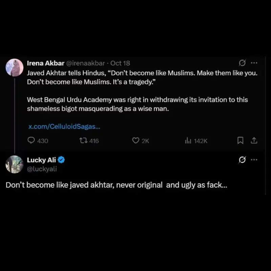Repost Irena Akbar's tweet

click(x=83, y=141)
